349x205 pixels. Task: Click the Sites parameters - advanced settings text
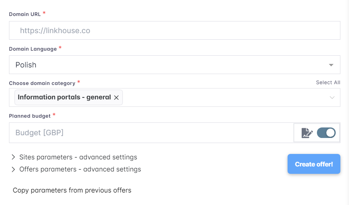pyautogui.click(x=78, y=157)
